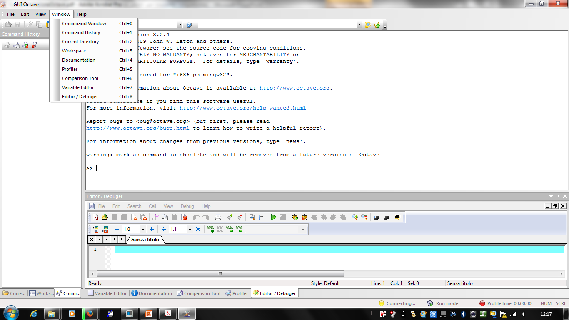Click the editor's copy icon
This screenshot has height=320, width=569.
pyautogui.click(x=165, y=217)
